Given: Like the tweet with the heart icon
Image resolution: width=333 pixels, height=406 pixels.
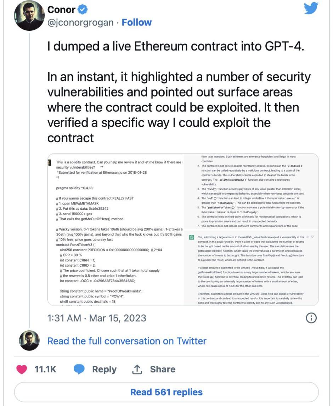Looking at the screenshot, I should [22, 369].
